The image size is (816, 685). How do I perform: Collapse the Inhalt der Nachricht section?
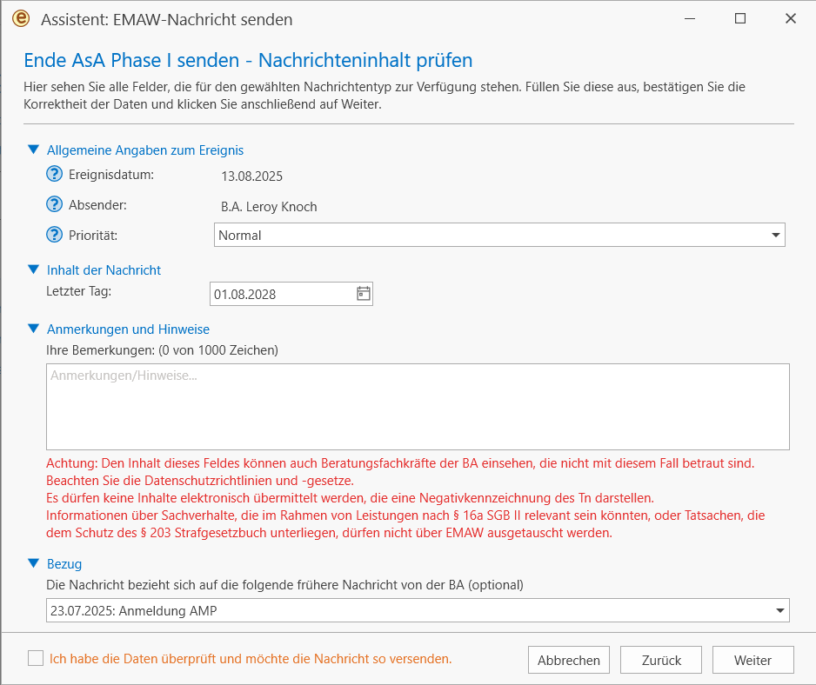point(34,269)
